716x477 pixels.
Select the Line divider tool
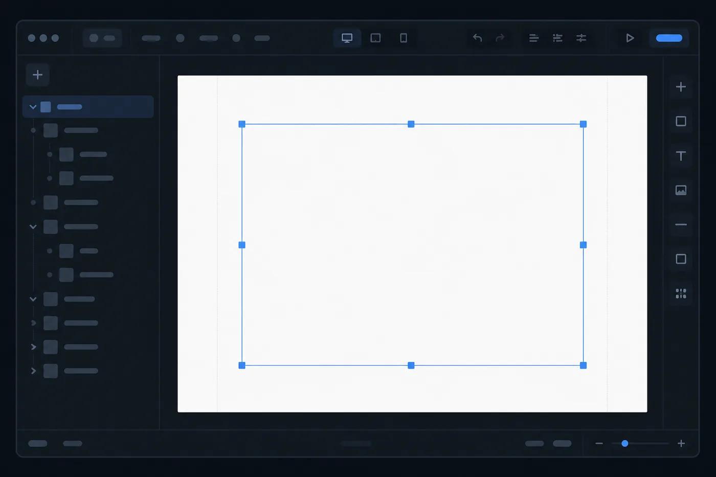pyautogui.click(x=681, y=224)
